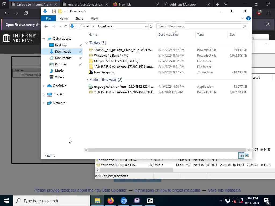This screenshot has width=275, height=206.
Task: Expand the Network tree node
Action: pyautogui.click(x=44, y=103)
